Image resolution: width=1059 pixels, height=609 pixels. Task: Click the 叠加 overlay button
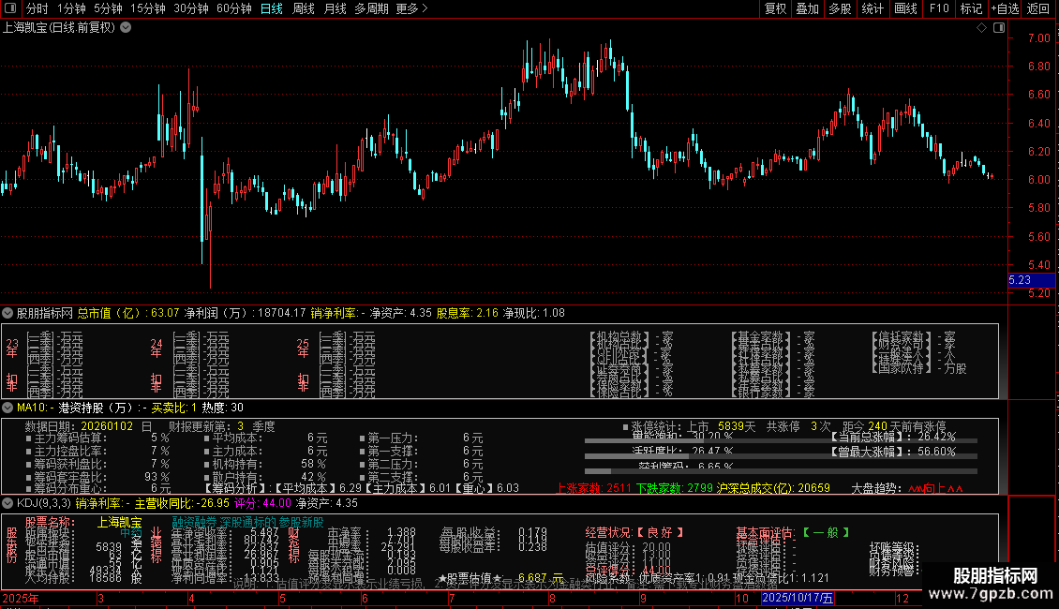tap(807, 8)
